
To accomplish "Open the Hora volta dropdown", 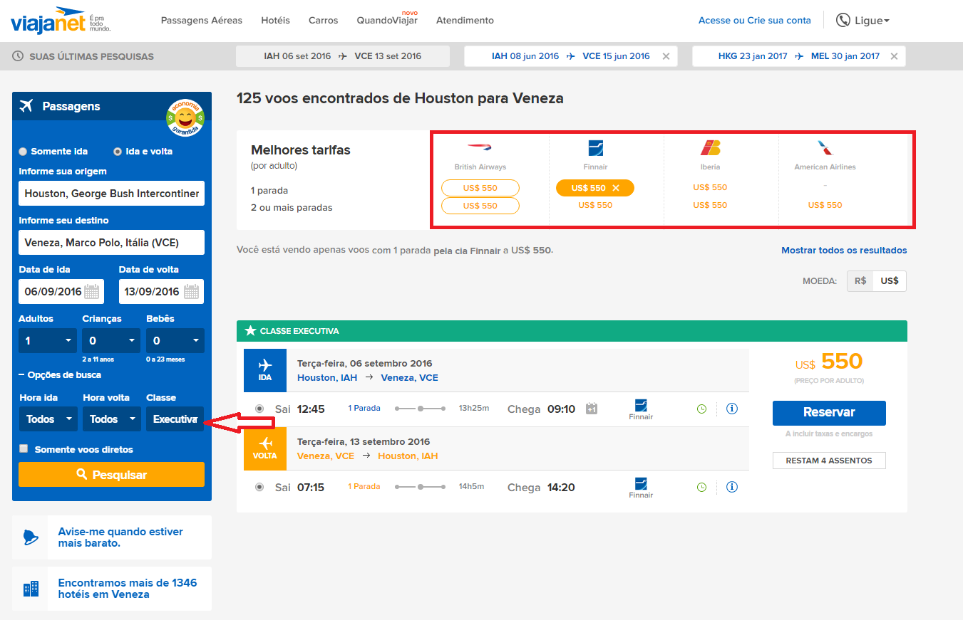I will tap(111, 419).
